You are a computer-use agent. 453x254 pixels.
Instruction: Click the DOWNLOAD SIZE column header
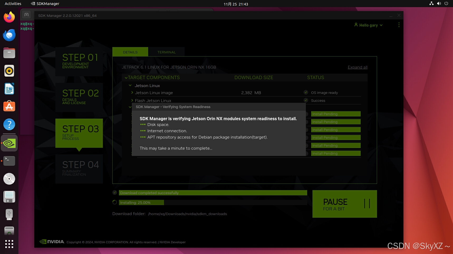point(254,78)
